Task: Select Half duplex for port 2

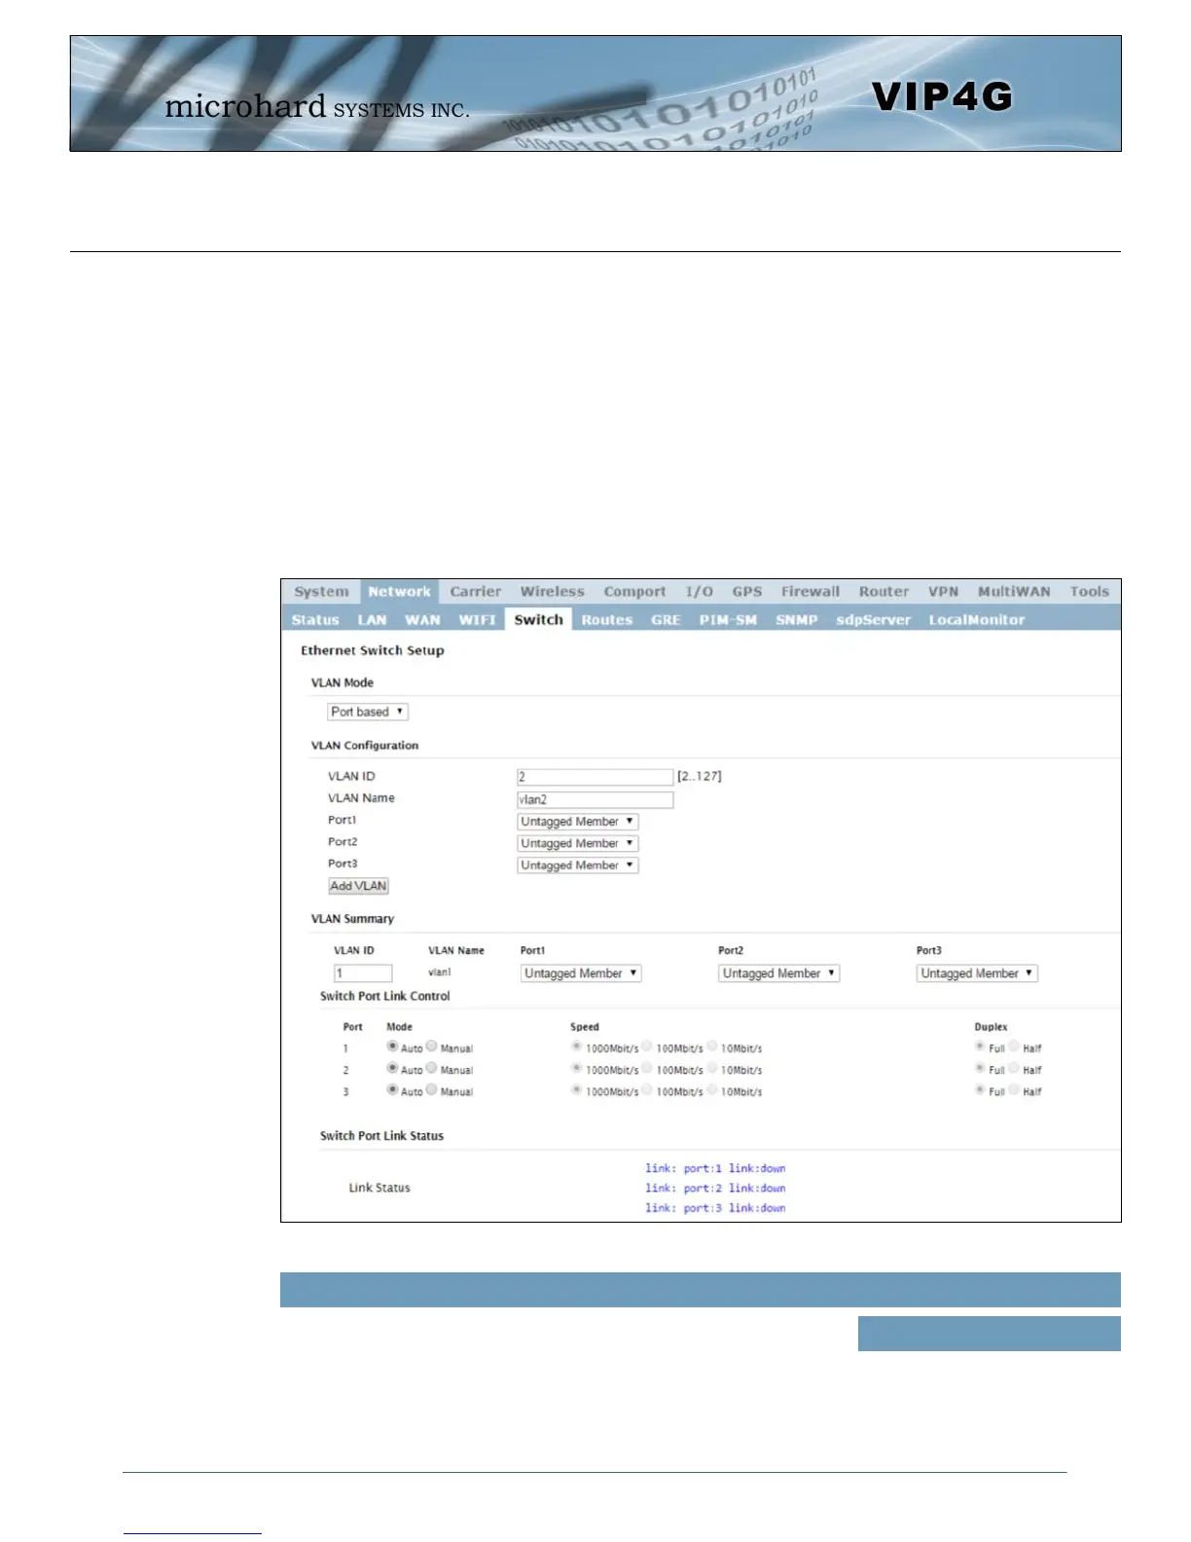Action: coord(1014,1068)
